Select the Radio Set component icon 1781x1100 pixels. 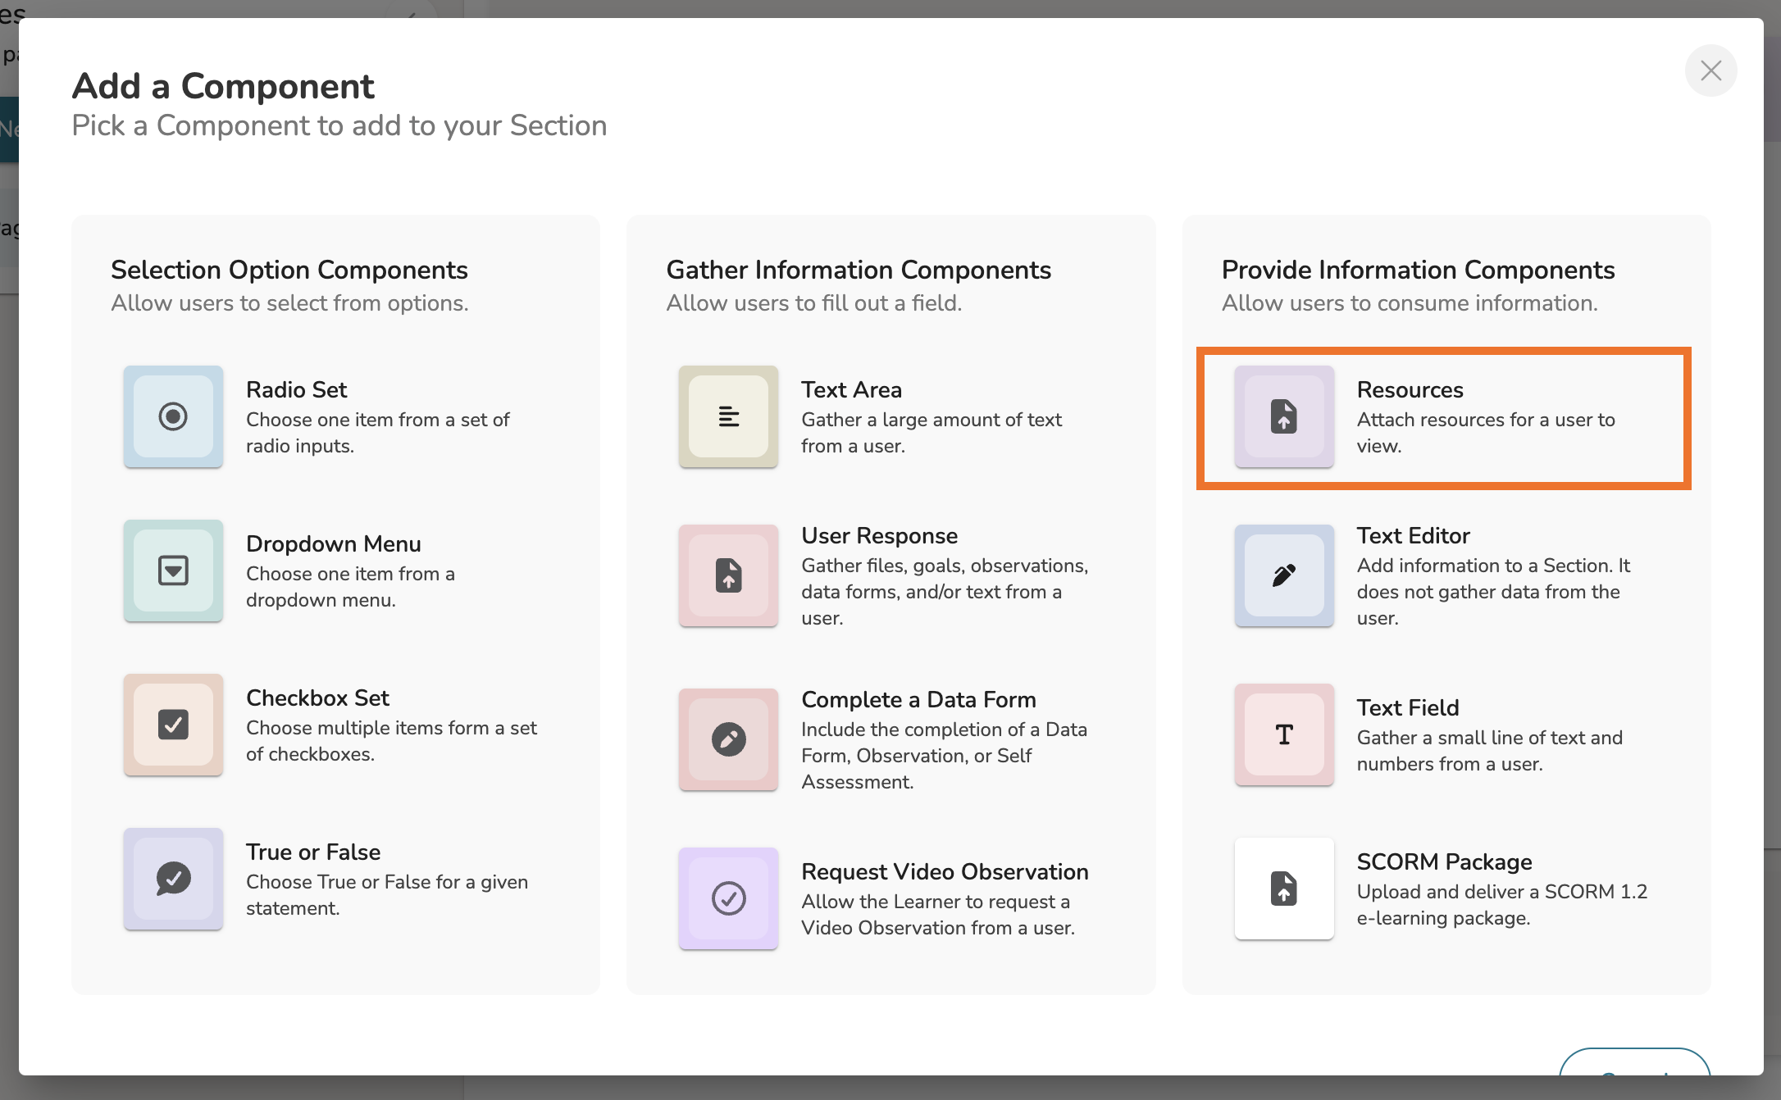[x=173, y=416]
